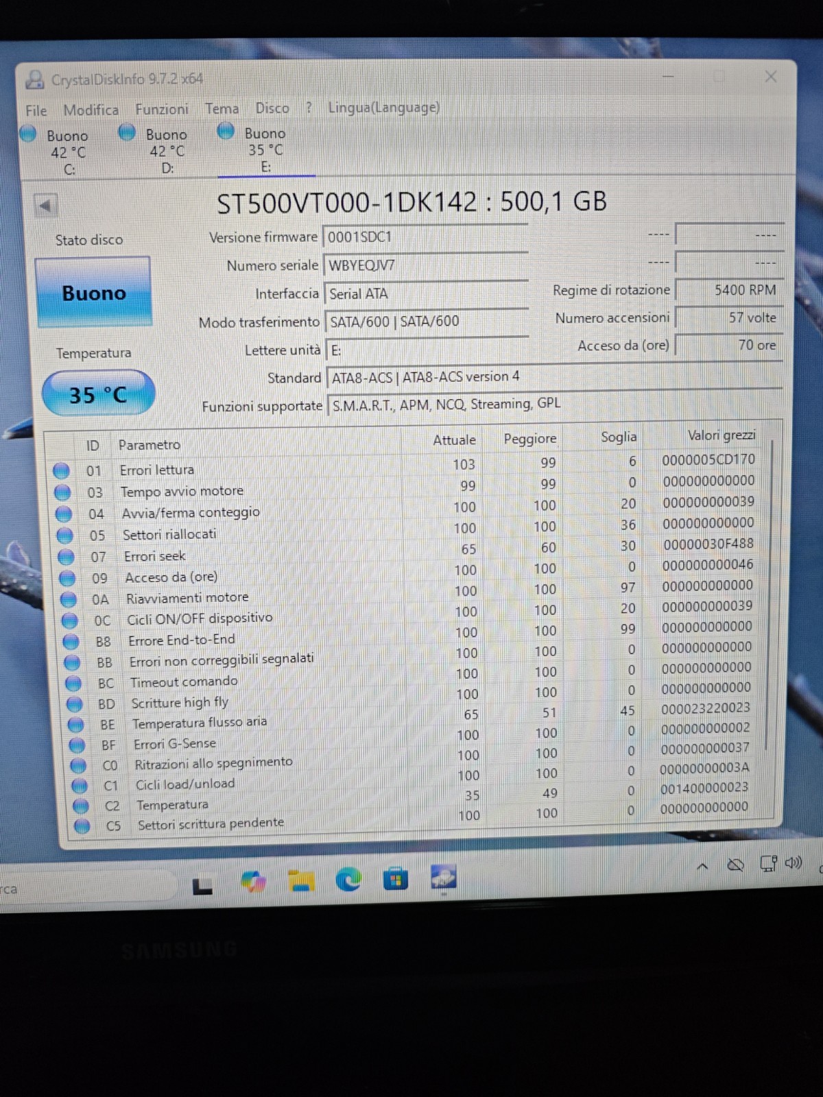
Task: Click raw value 0000005CD170
Action: [x=708, y=459]
